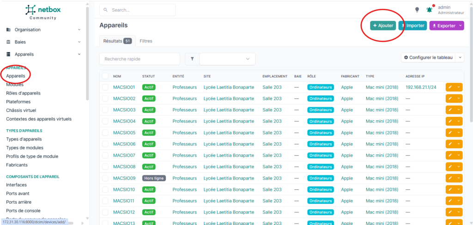Viewport: 473px width, 225px height.
Task: Check the checkbox for MACSIO03 row
Action: (105, 110)
